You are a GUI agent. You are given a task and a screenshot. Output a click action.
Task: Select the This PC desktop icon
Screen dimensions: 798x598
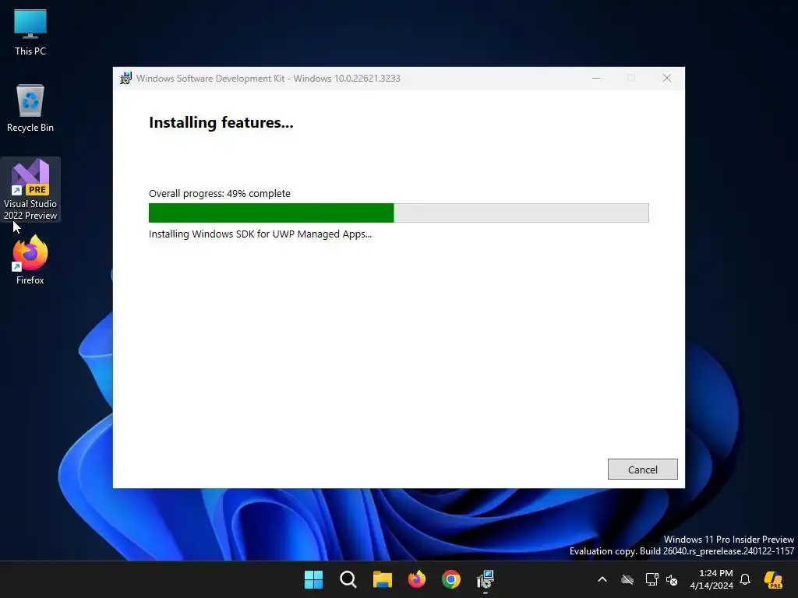(x=30, y=32)
